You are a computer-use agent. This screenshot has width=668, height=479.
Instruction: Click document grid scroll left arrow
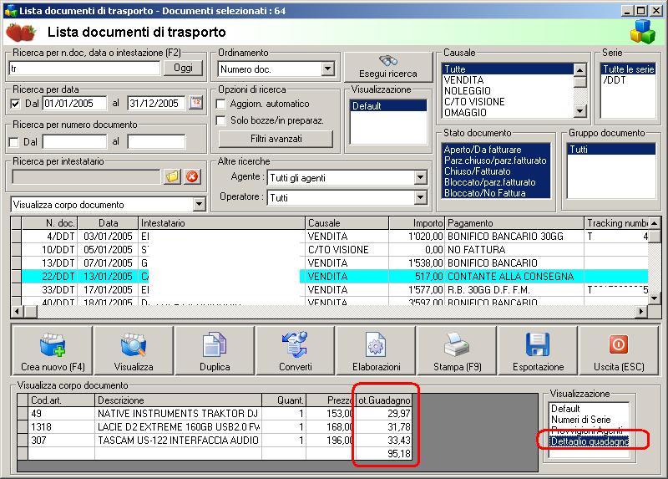tap(17, 312)
